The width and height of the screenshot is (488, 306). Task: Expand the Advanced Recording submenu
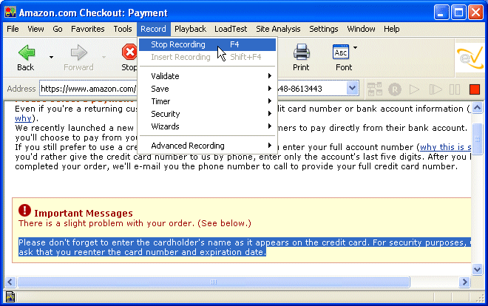click(207, 146)
